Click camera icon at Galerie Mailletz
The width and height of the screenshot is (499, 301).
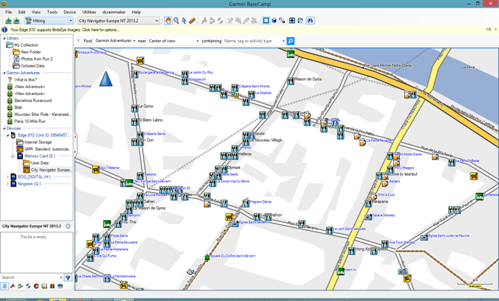(368, 217)
